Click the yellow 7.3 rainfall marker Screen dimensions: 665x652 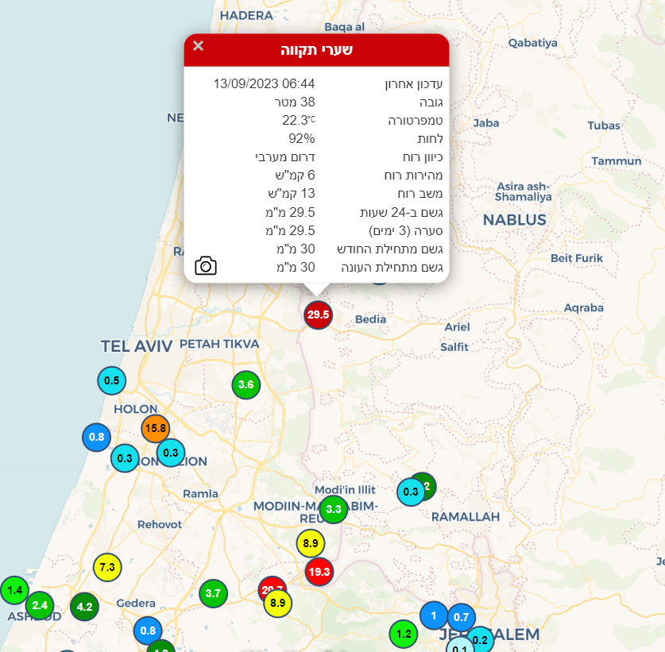pyautogui.click(x=108, y=567)
